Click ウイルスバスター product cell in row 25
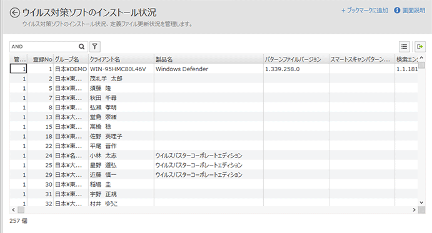This screenshot has height=233, width=432. (209, 166)
